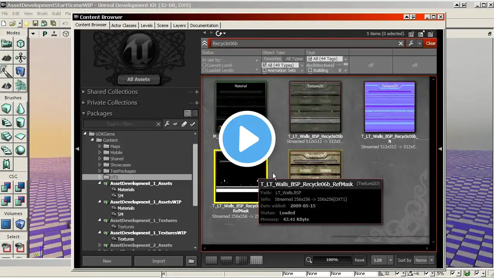Screen dimensions: 494x278
Task: Click the Favorites filter button
Action: point(272,59)
